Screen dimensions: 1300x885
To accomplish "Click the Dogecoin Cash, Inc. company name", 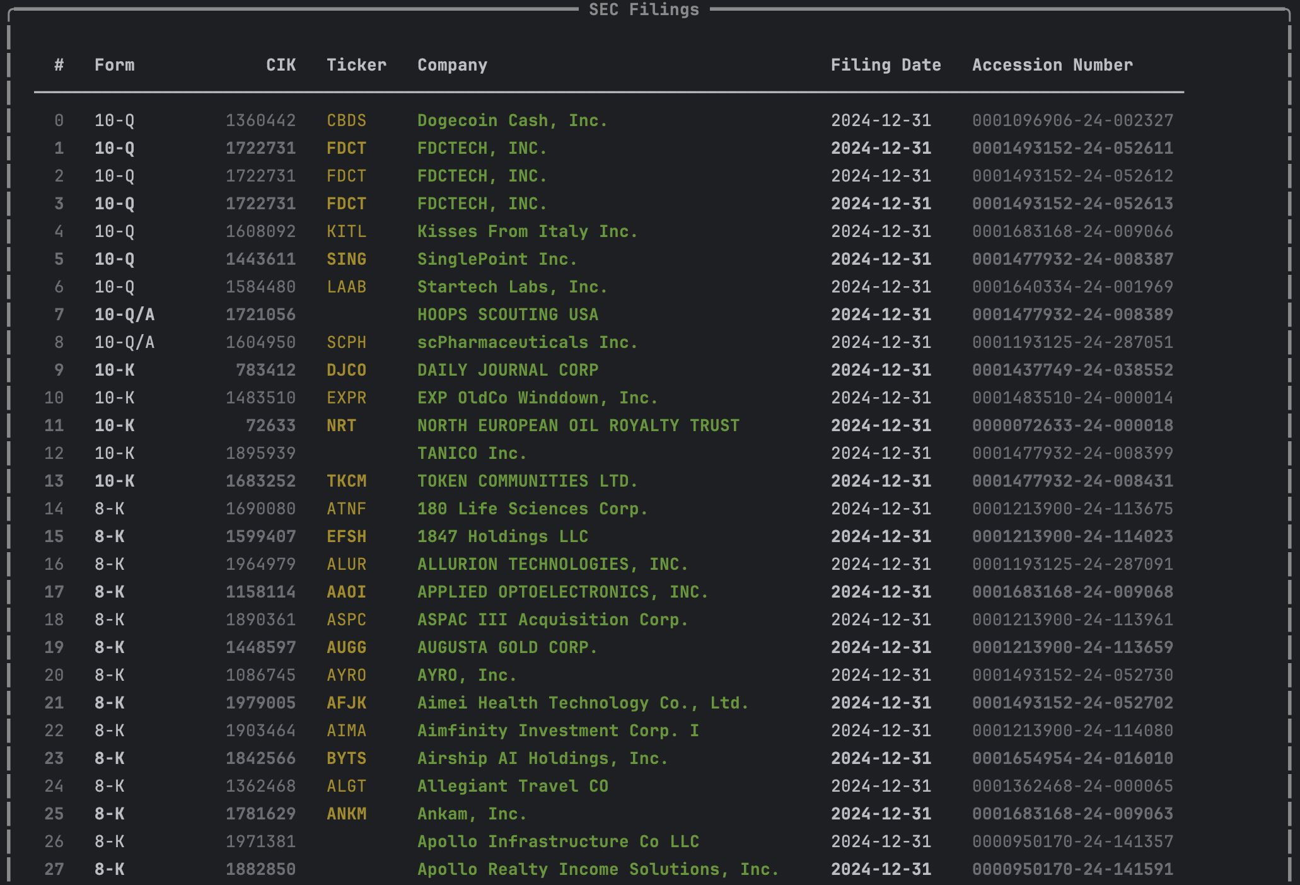I will pyautogui.click(x=512, y=120).
